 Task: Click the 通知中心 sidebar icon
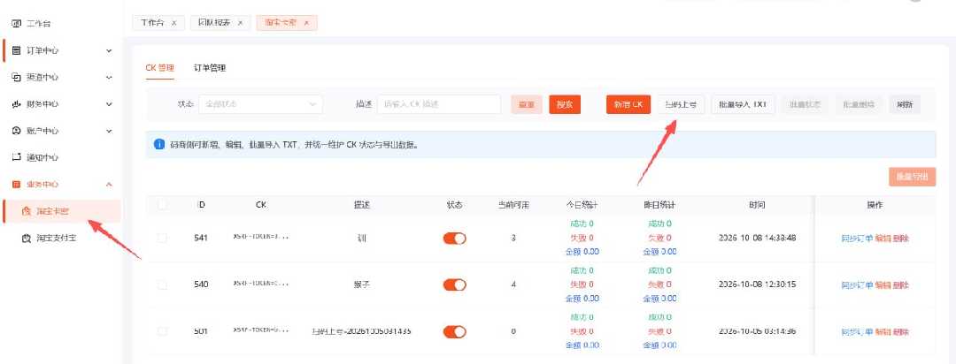point(17,157)
